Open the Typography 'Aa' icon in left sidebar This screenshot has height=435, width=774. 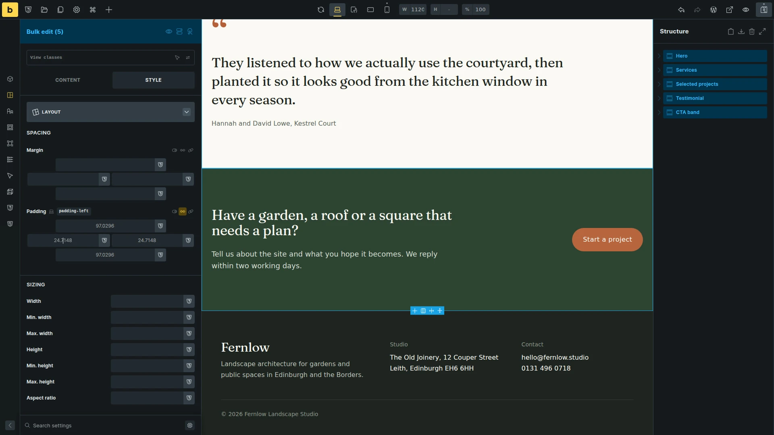[x=10, y=111]
